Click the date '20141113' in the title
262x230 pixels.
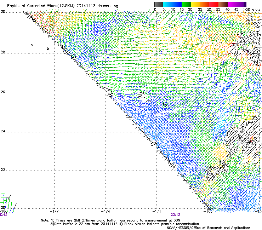click(x=86, y=6)
